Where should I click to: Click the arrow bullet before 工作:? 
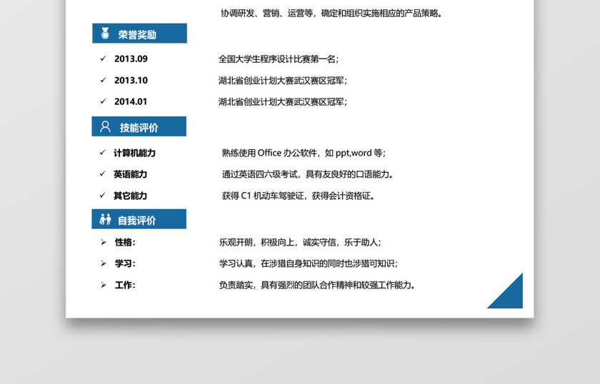click(104, 285)
